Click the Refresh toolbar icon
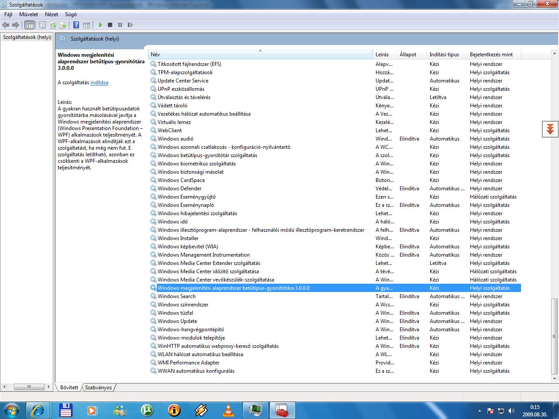Viewport: 559px width, 419px height. (x=53, y=25)
